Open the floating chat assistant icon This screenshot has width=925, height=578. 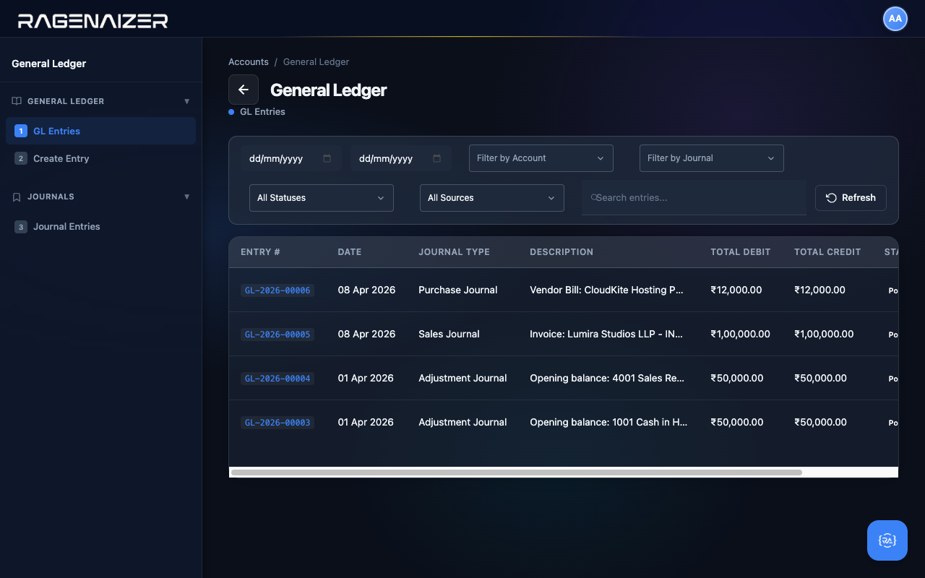(887, 540)
